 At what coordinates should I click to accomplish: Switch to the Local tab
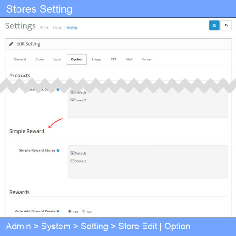pos(57,59)
